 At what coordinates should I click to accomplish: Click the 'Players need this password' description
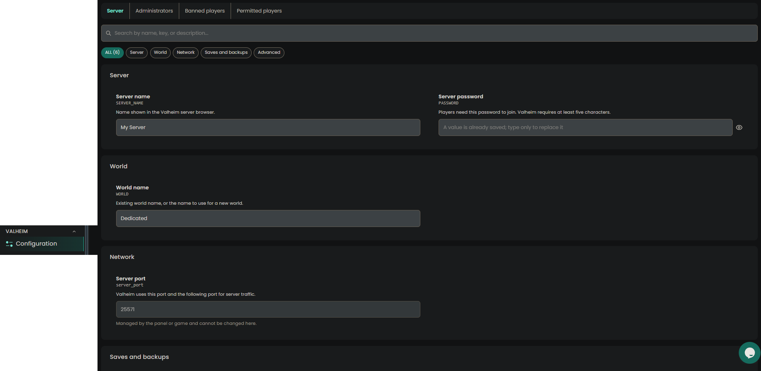click(524, 112)
